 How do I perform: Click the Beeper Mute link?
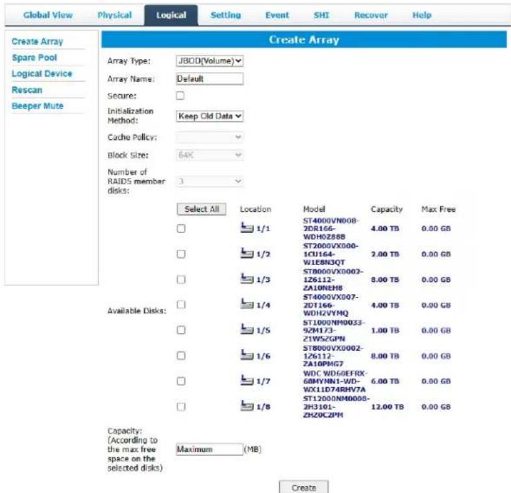click(x=38, y=106)
